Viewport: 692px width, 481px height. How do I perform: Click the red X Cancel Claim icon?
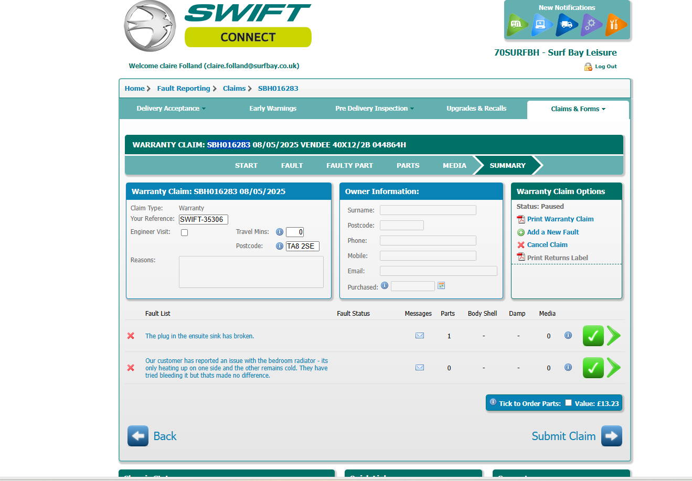521,245
